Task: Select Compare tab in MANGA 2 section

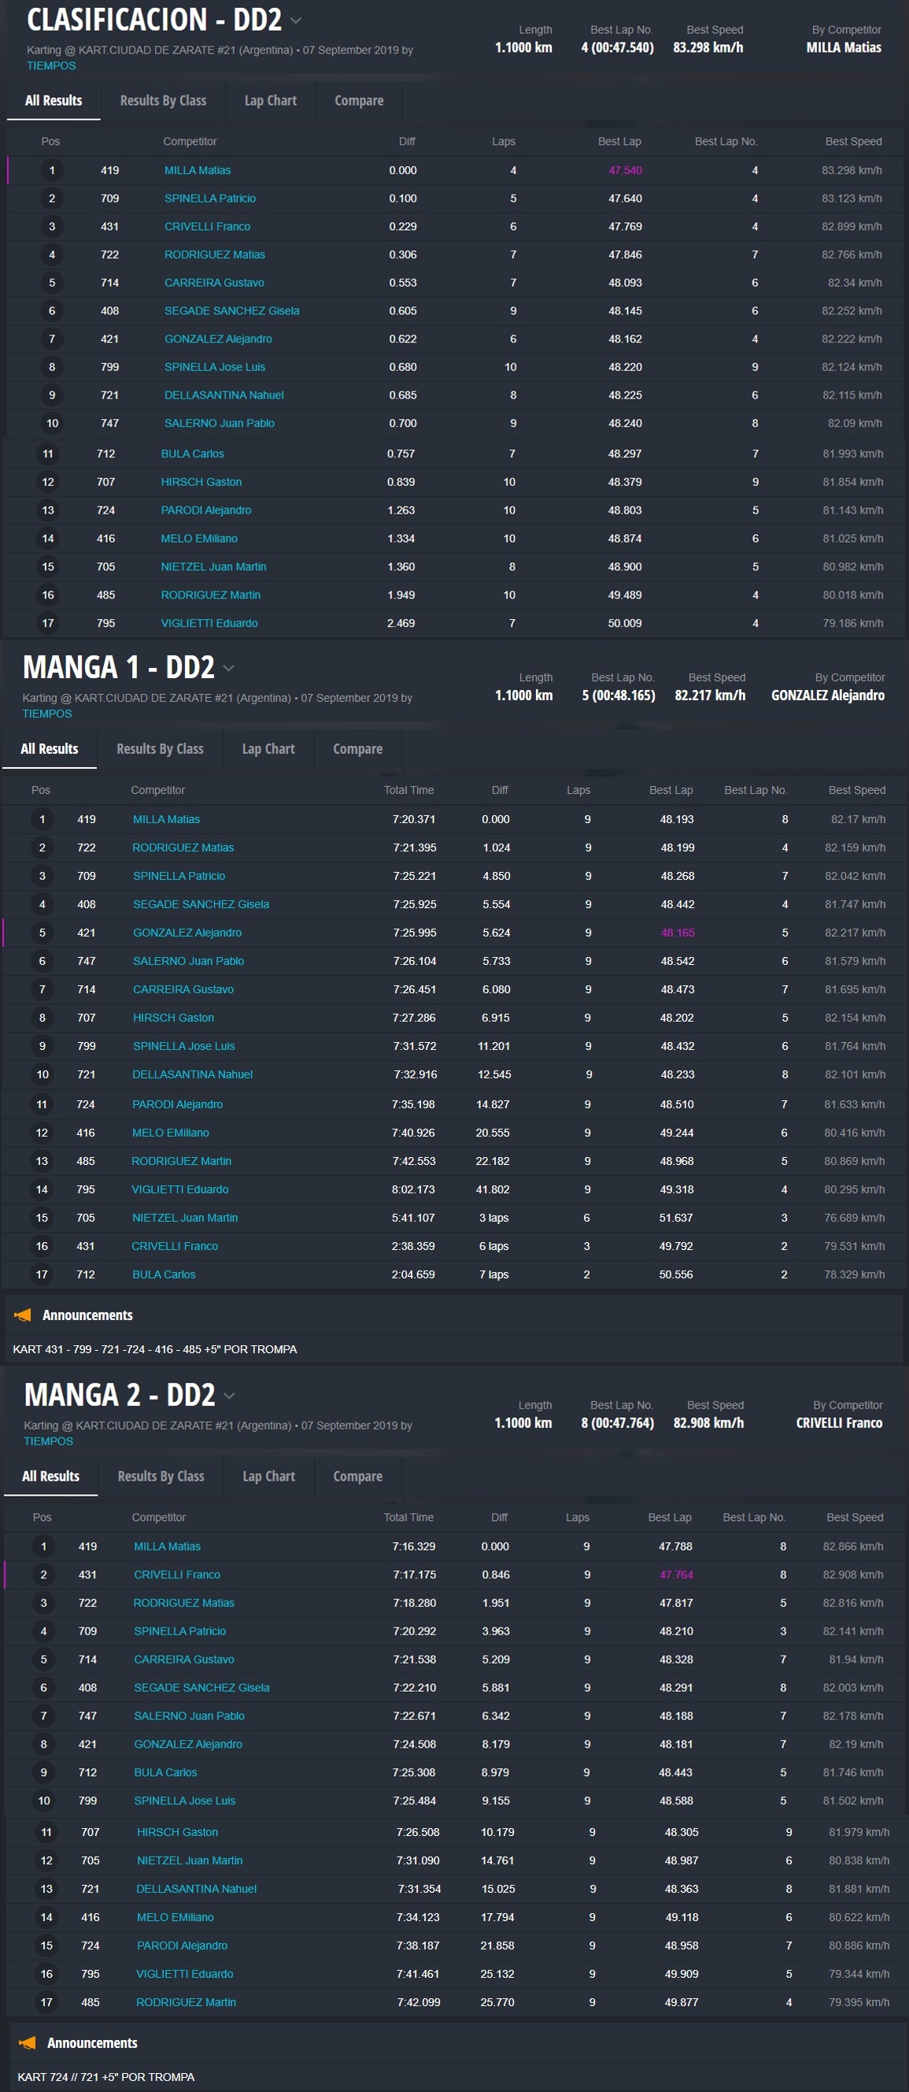Action: click(357, 1475)
